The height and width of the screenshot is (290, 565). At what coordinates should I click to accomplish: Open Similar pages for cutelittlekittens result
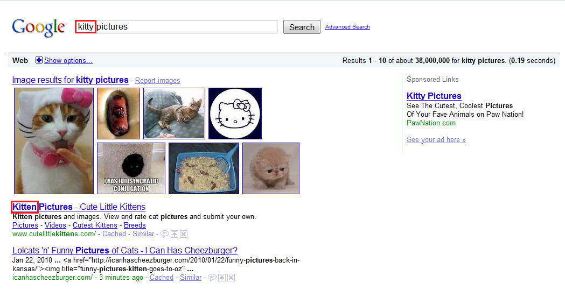[143, 234]
